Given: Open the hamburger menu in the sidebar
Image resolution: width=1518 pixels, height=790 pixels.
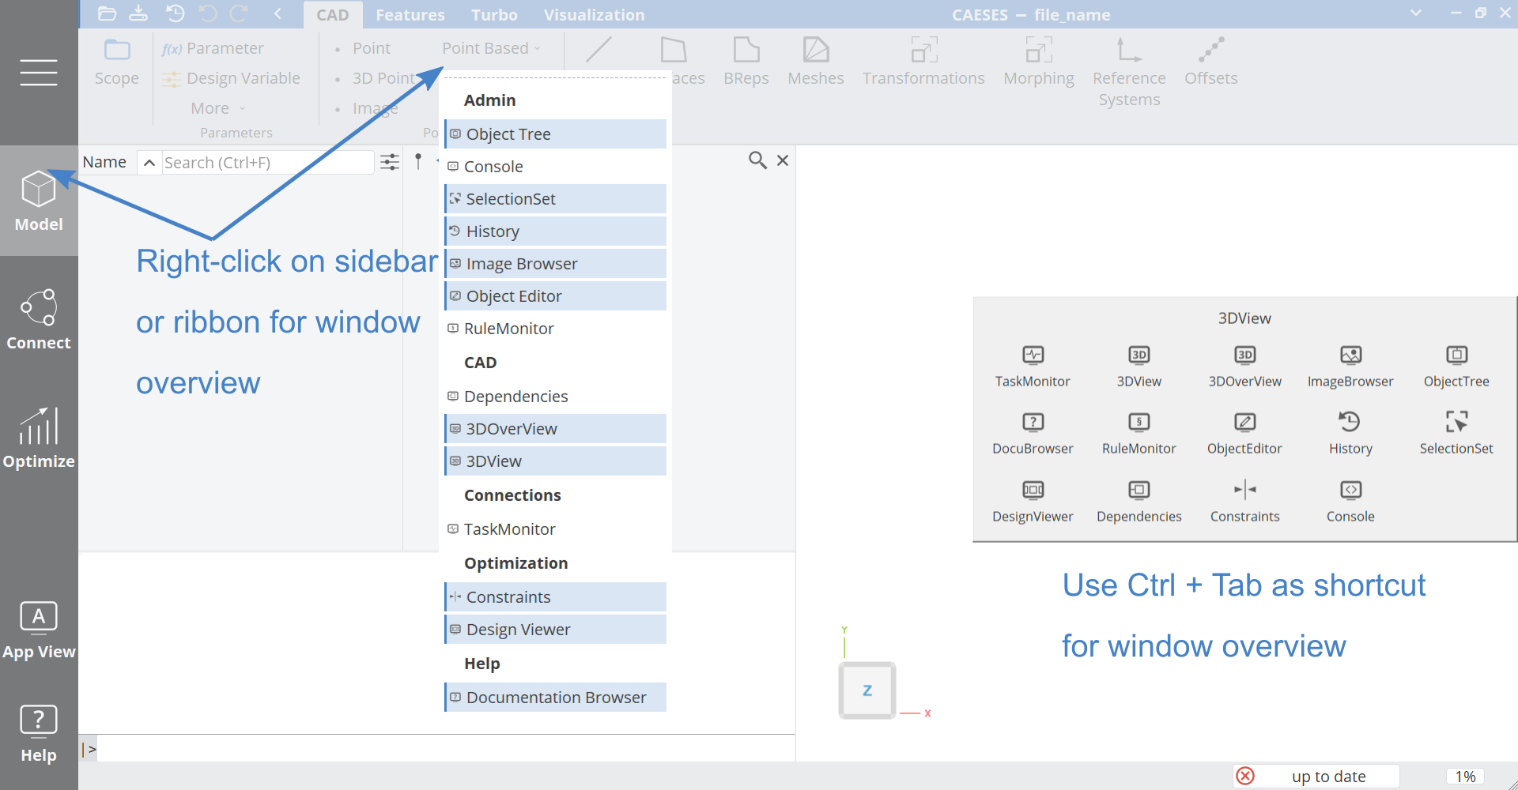Looking at the screenshot, I should [x=39, y=72].
